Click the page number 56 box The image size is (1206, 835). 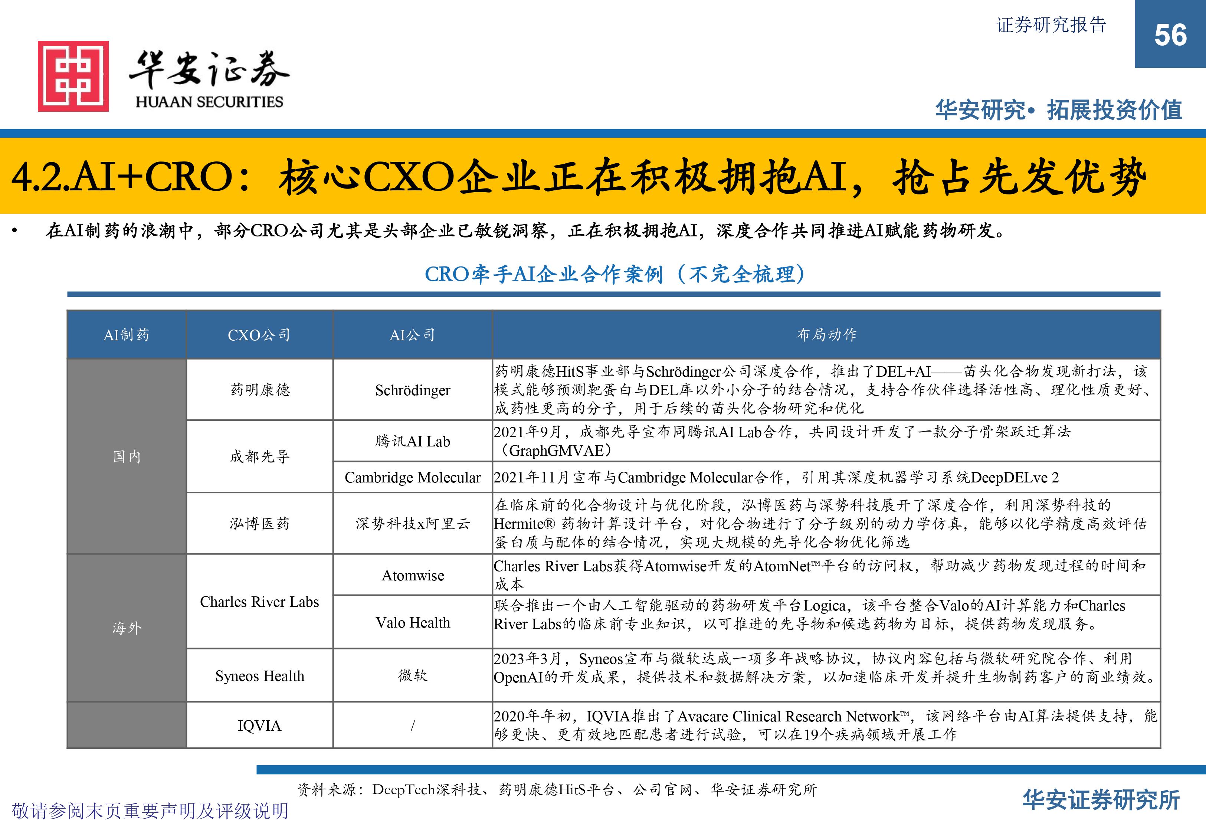[1170, 34]
